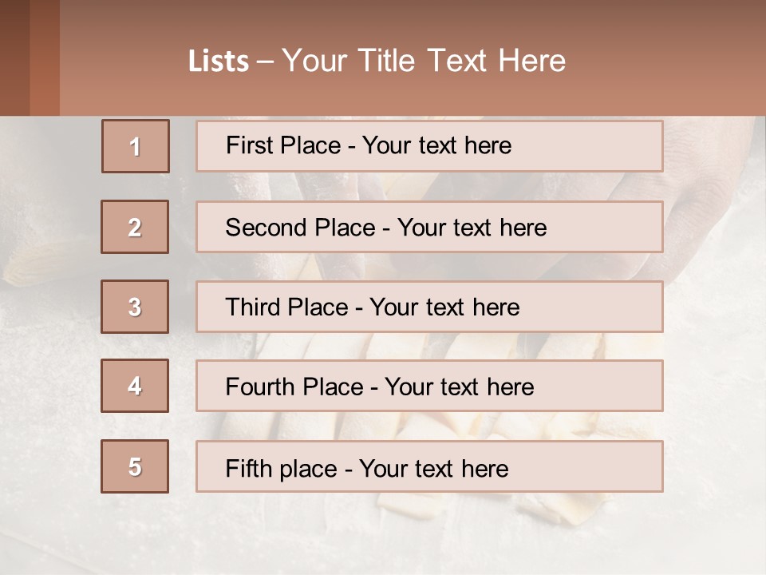Click "Your text here" in First Place
Viewport: 766px width, 575px height.
(x=436, y=145)
